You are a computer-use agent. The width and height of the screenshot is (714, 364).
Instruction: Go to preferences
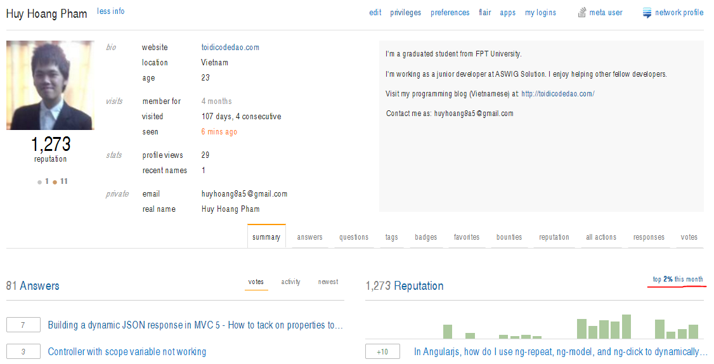(450, 13)
